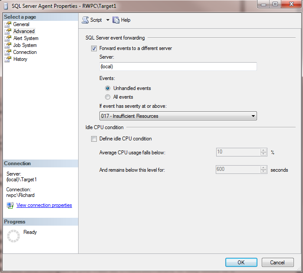Click the Alert System page icon
Image resolution: width=303 pixels, height=273 pixels.
(8, 38)
